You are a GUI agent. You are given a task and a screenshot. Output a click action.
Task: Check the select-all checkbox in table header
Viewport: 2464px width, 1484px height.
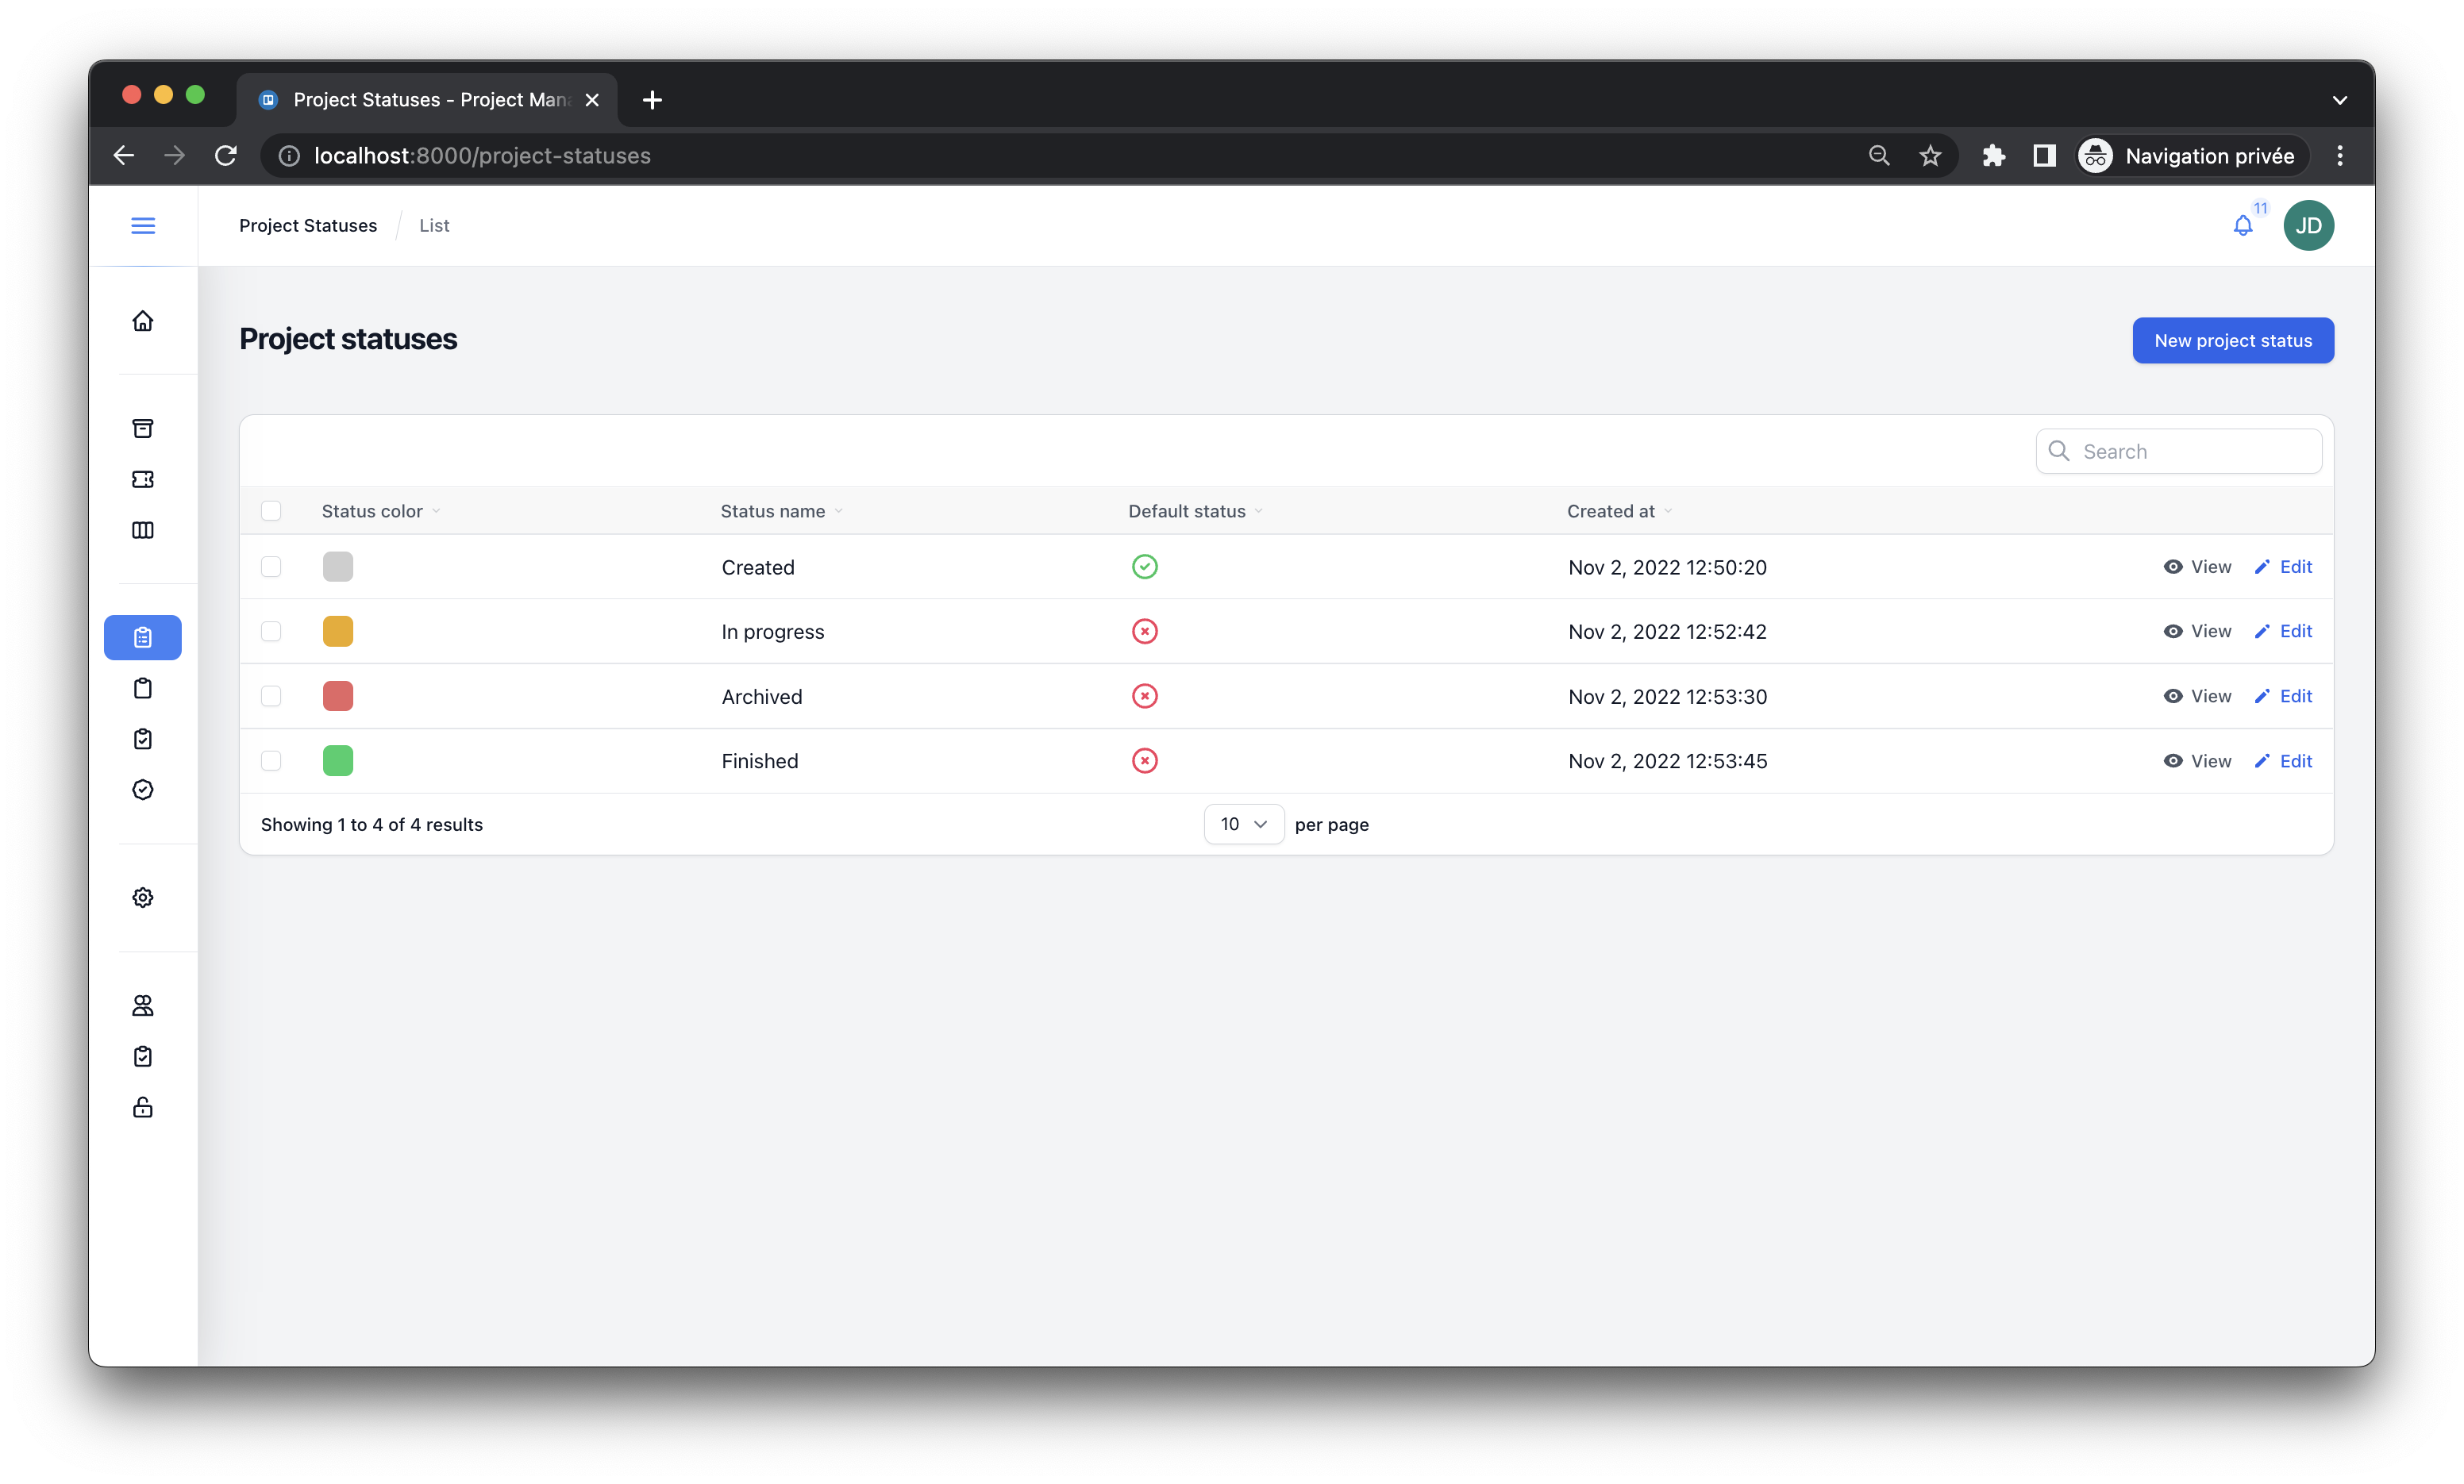pyautogui.click(x=271, y=511)
